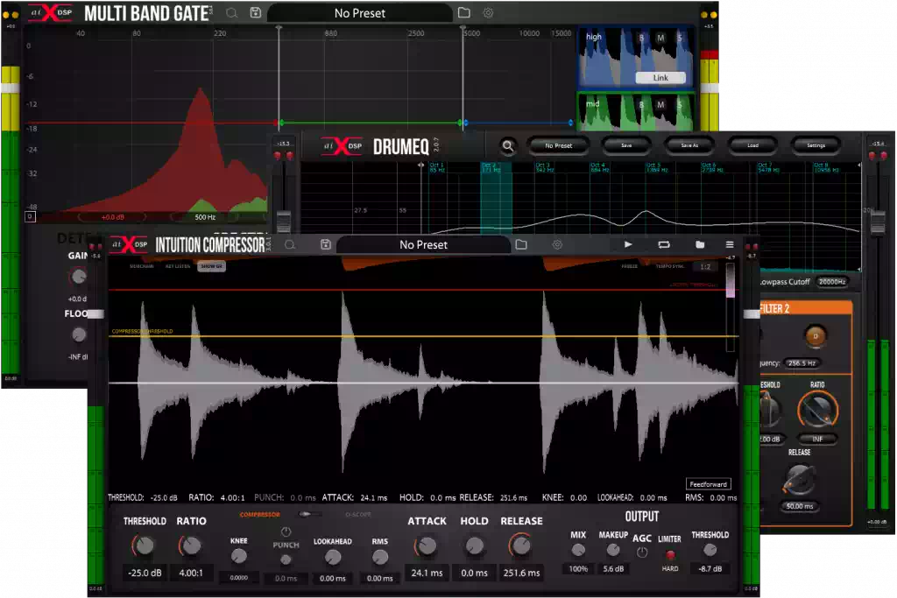Click the Lookahead knob
Screen dimensions: 897x598
point(332,557)
